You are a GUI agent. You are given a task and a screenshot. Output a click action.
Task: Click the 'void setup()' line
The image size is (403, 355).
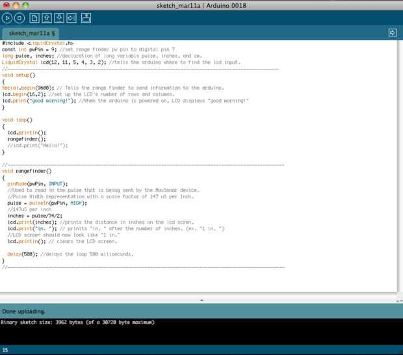(18, 75)
